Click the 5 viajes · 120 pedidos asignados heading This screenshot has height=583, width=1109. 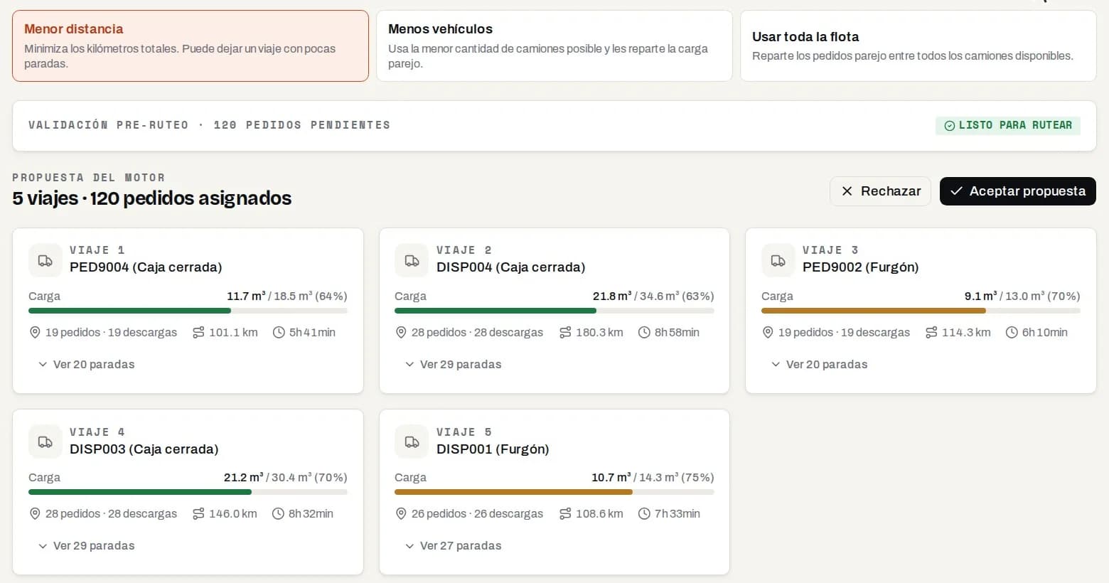click(152, 198)
